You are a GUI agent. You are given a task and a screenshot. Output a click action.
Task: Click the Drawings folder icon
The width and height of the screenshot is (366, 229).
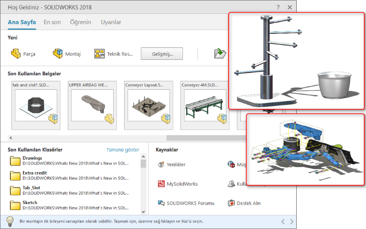point(15,161)
